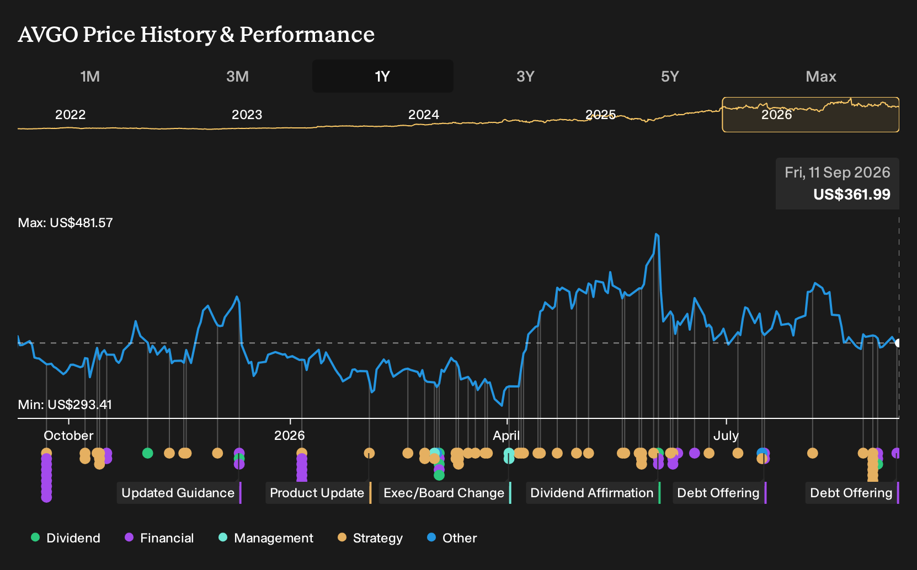Screen dimensions: 917x570
Task: Click the white endpoint dot on price line
Action: coord(898,343)
